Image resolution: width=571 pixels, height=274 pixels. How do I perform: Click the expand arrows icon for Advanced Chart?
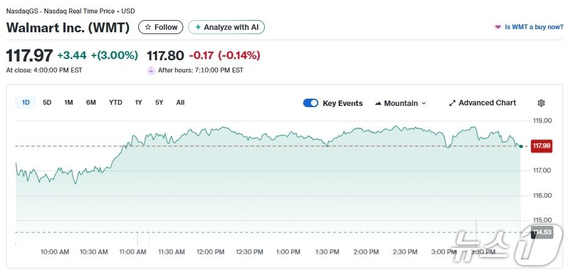452,104
